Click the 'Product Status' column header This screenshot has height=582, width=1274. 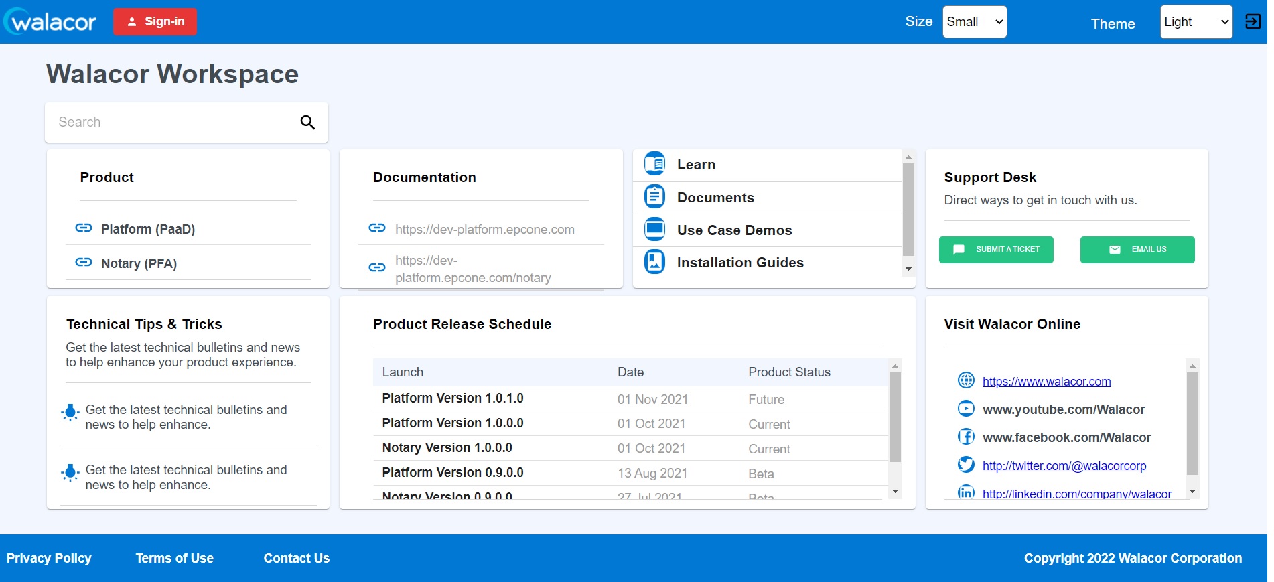pos(789,372)
